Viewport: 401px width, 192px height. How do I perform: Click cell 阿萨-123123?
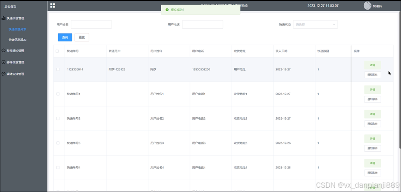117,69
